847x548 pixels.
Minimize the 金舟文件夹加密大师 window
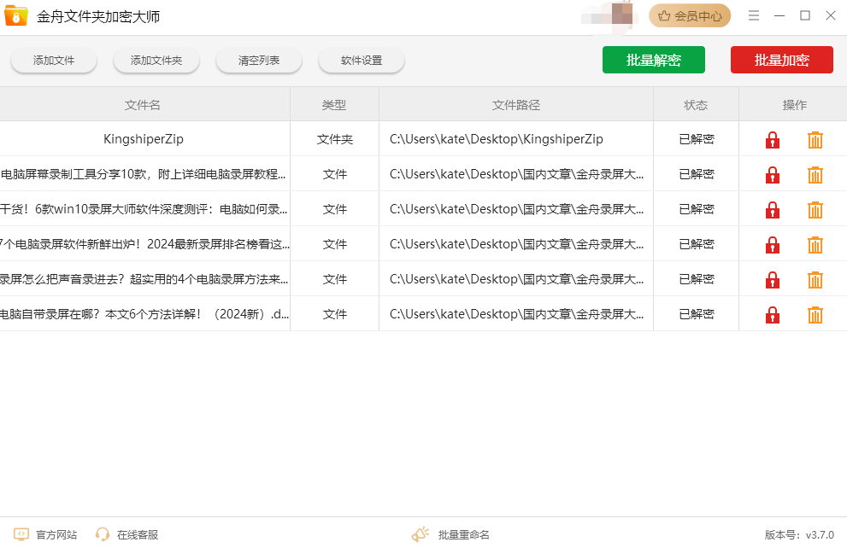[x=779, y=15]
